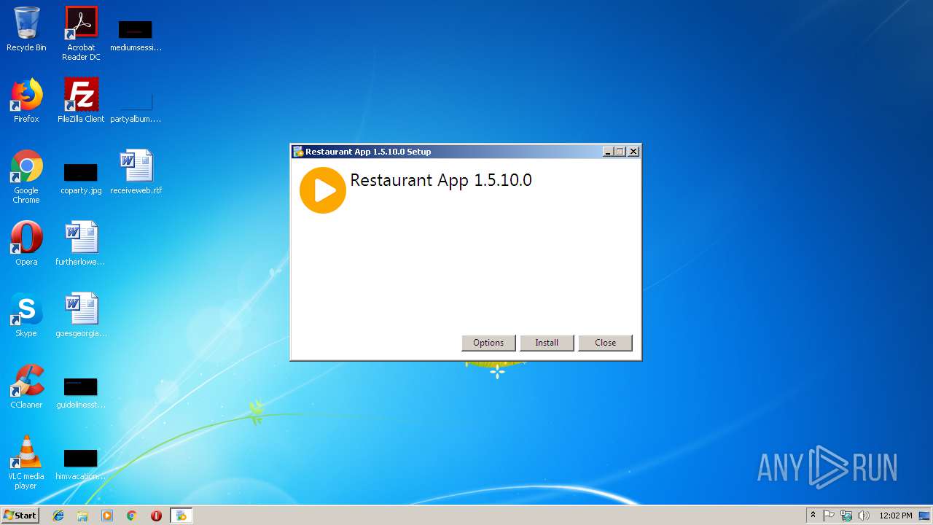Launch Internet Explorer from the taskbar
The width and height of the screenshot is (933, 525).
58,516
